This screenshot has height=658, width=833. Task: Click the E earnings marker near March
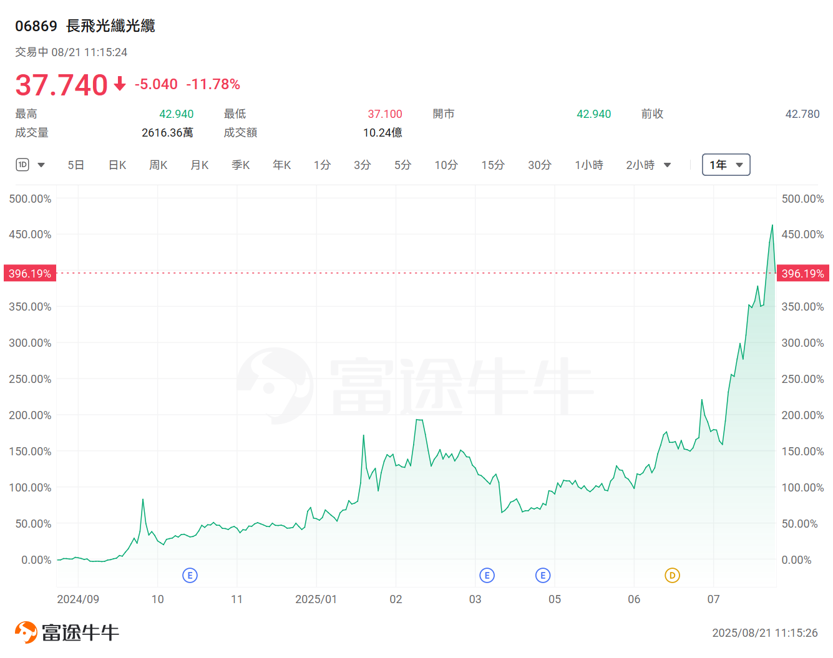[487, 575]
